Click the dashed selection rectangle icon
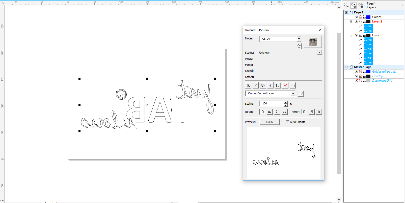 (293, 85)
